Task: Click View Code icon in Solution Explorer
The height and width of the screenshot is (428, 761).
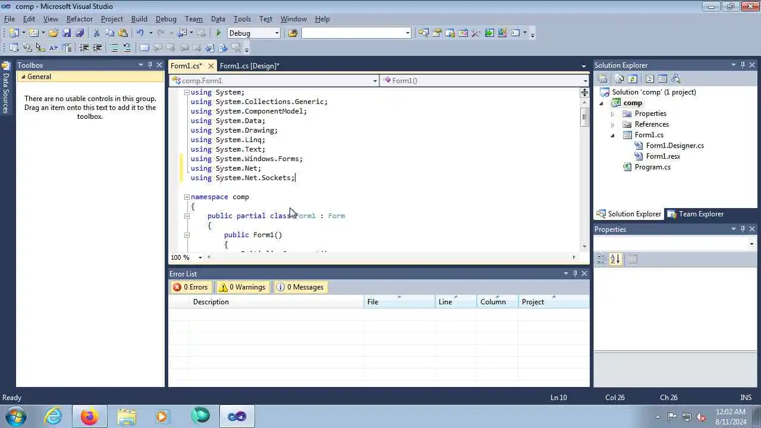Action: click(649, 78)
